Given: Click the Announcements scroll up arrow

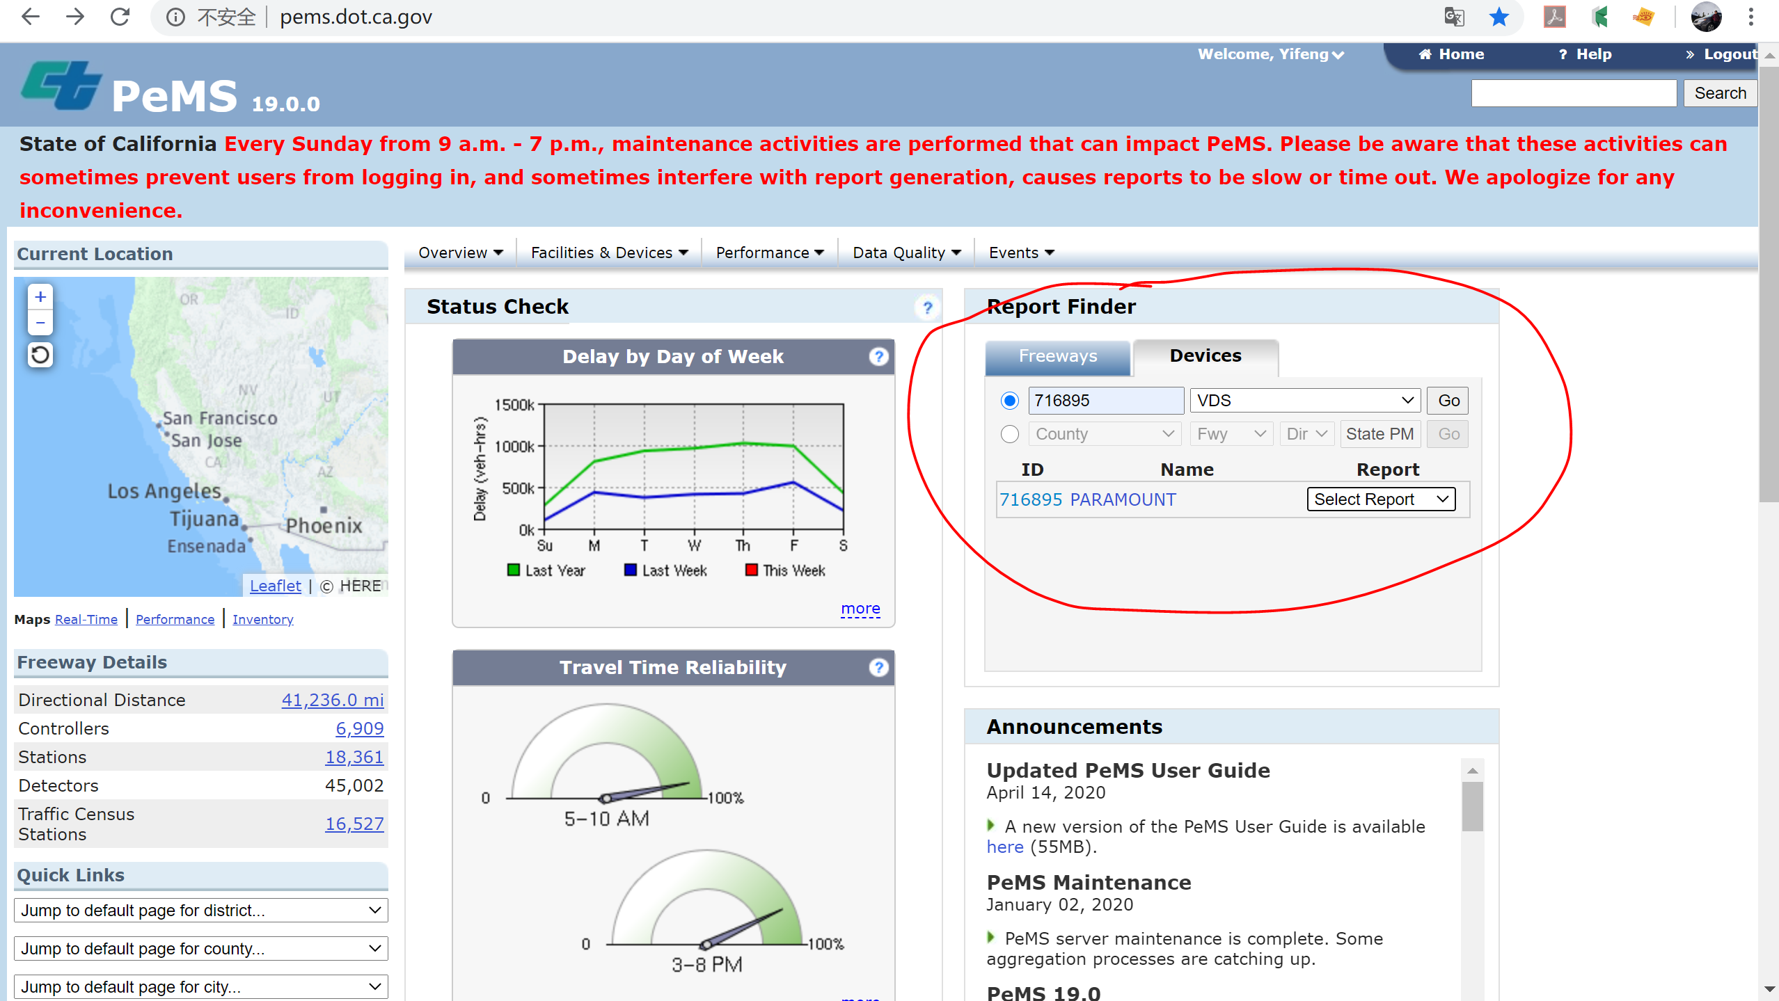Looking at the screenshot, I should (x=1472, y=771).
